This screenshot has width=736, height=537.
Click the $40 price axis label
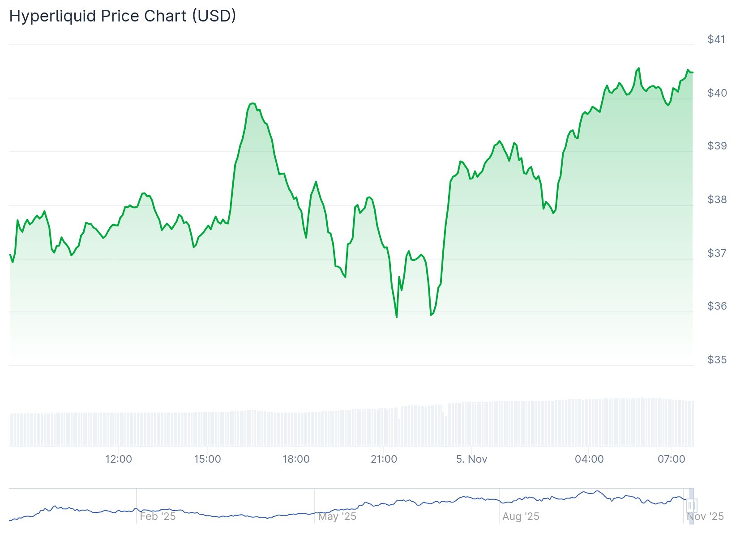pyautogui.click(x=716, y=93)
